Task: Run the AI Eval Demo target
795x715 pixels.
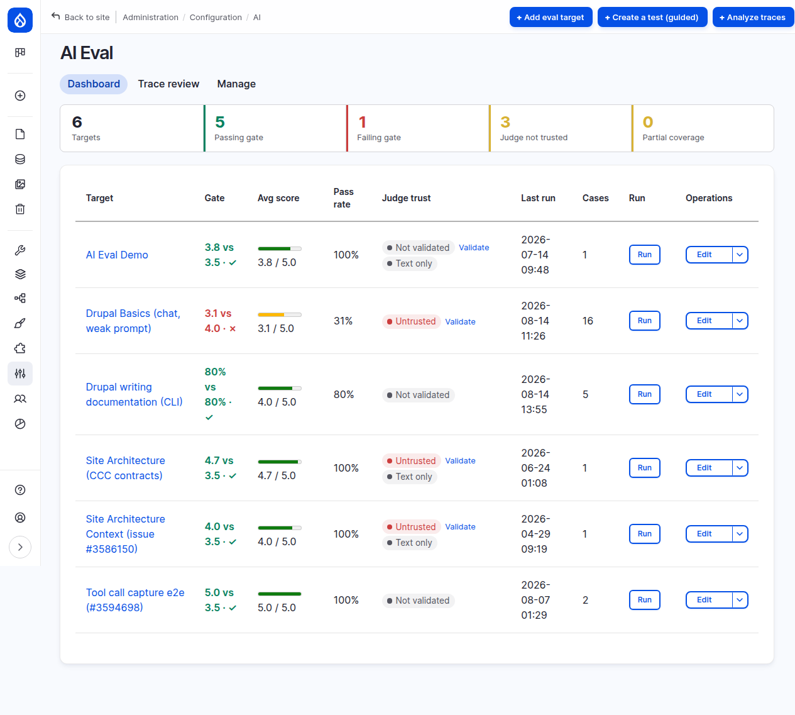Action: coord(645,255)
